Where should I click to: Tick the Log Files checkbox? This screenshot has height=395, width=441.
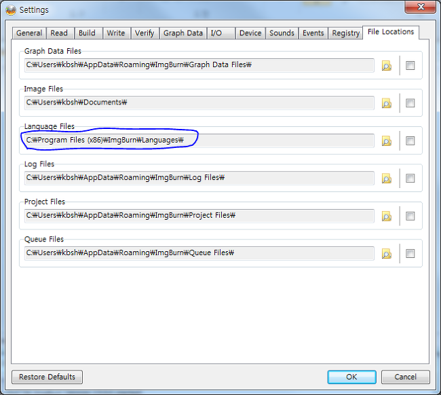tap(410, 178)
